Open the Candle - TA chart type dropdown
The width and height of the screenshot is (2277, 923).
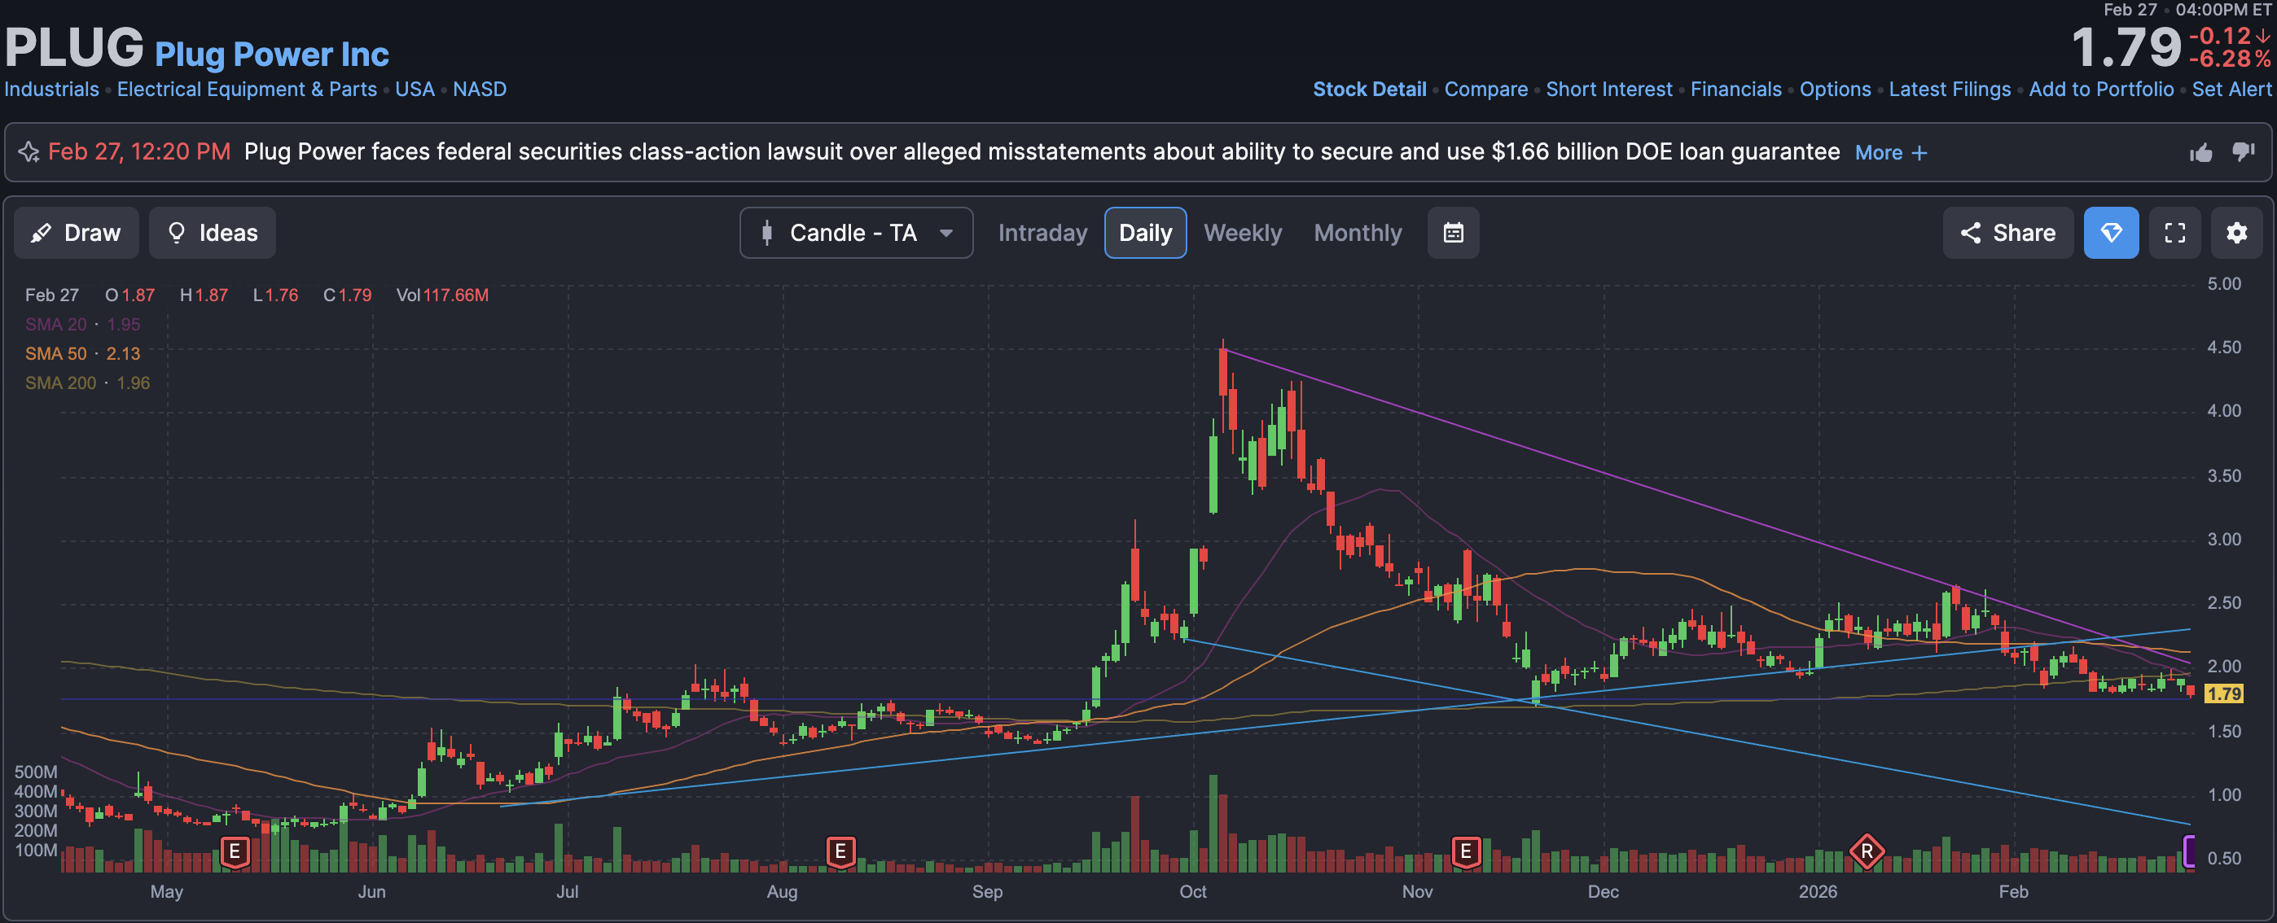856,233
